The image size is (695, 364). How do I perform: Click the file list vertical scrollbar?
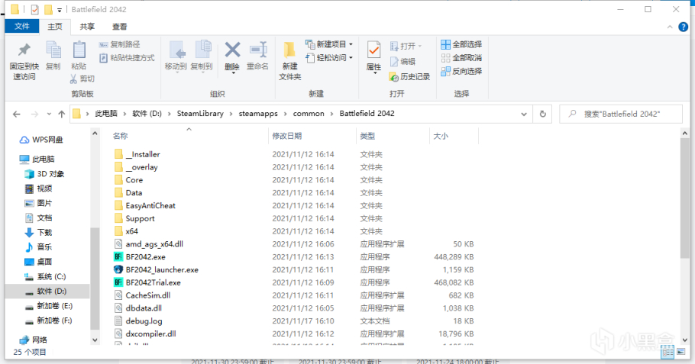click(x=684, y=198)
